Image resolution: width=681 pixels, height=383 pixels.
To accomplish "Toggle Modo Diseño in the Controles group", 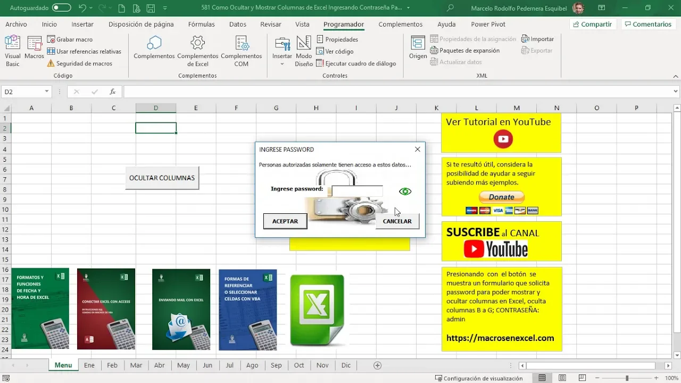I will [x=304, y=51].
